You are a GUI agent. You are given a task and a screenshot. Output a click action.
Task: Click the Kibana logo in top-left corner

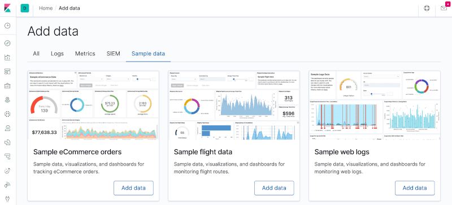click(7, 8)
